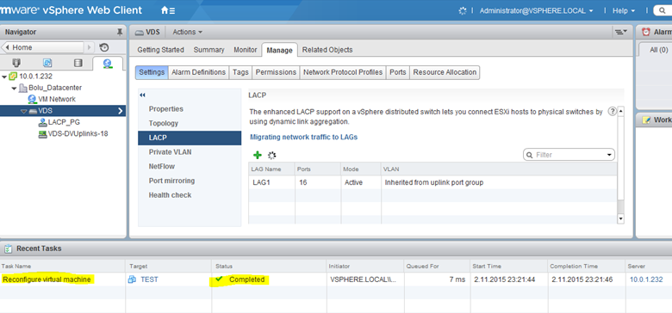Image resolution: width=672 pixels, height=313 pixels.
Task: Switch to Hosts and Clusters inventory tab icon
Action: [16, 64]
